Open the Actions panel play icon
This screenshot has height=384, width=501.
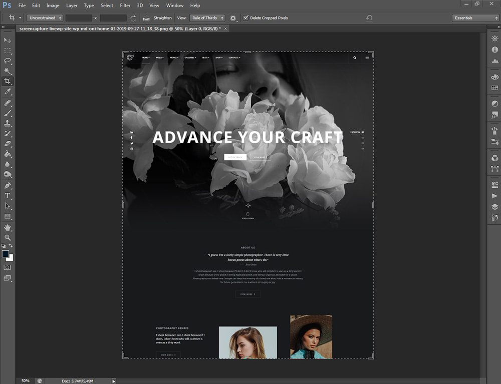[494, 196]
